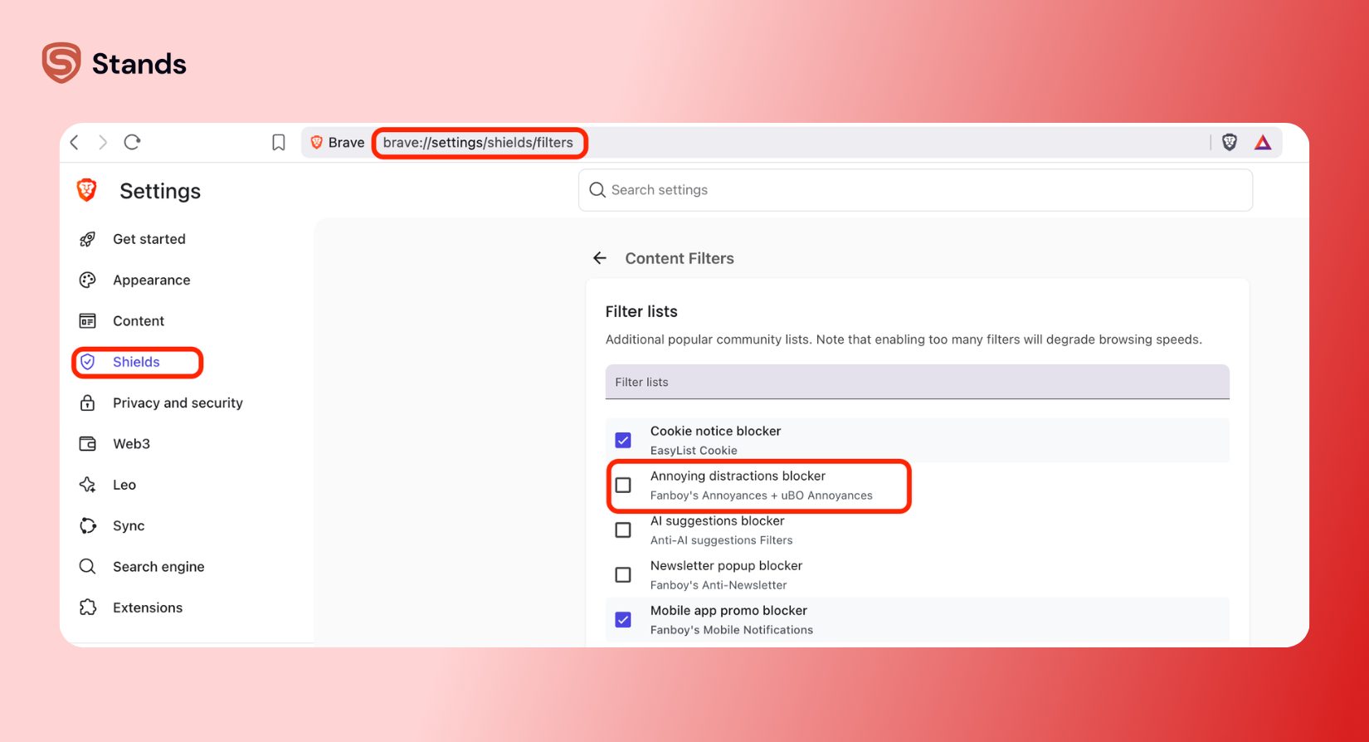
Task: Open Privacy and security settings
Action: tap(178, 403)
